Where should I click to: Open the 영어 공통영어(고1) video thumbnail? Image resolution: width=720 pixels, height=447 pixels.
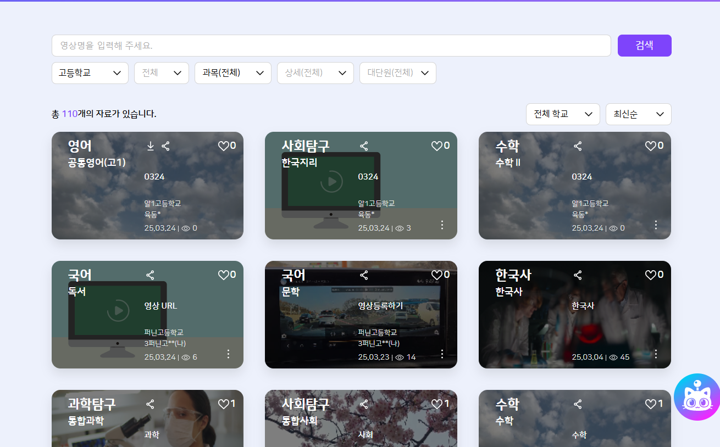(x=147, y=186)
